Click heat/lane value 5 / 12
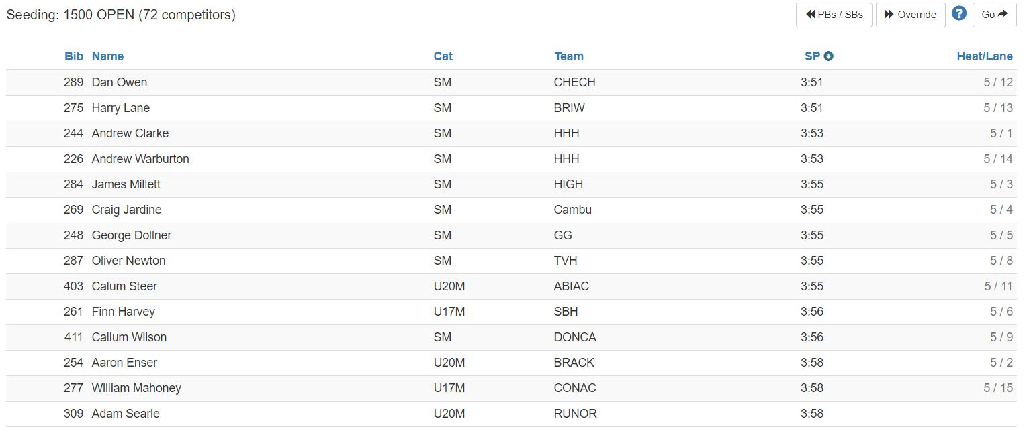The width and height of the screenshot is (1029, 427). [x=998, y=82]
